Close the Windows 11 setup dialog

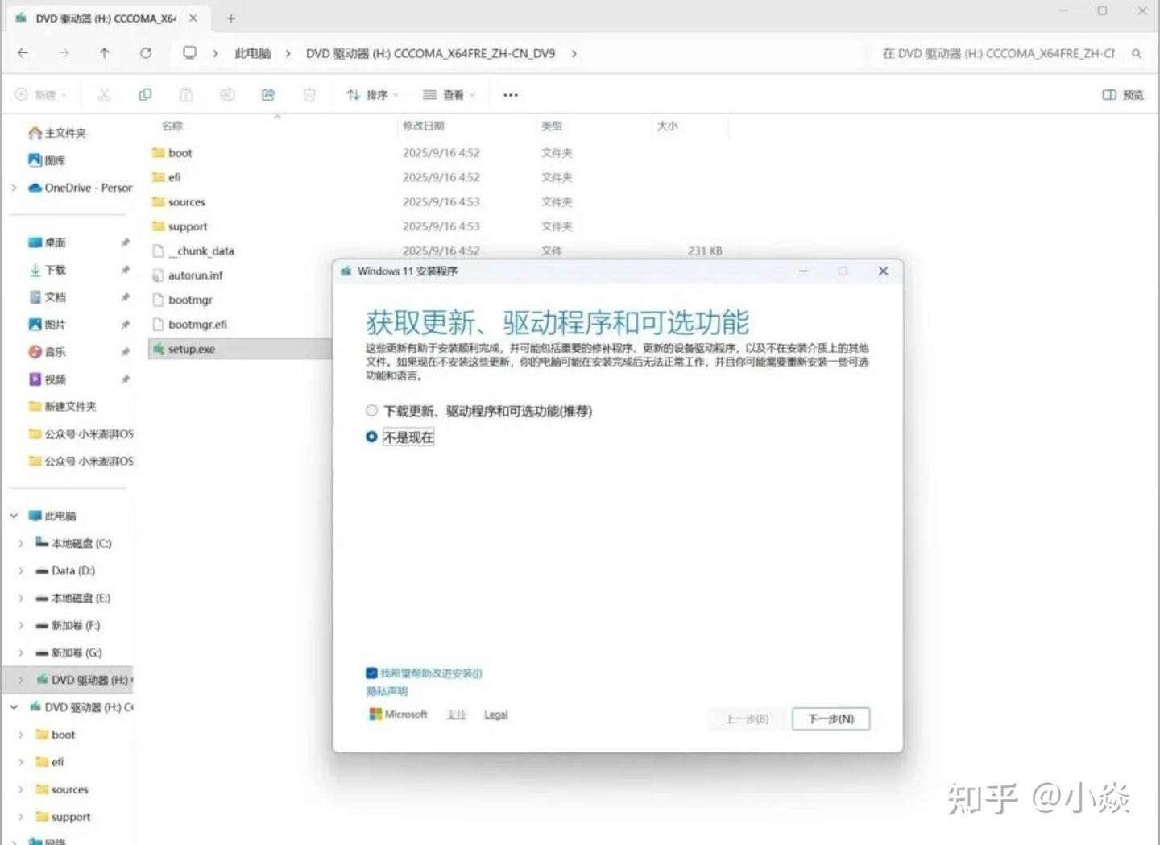pyautogui.click(x=883, y=271)
